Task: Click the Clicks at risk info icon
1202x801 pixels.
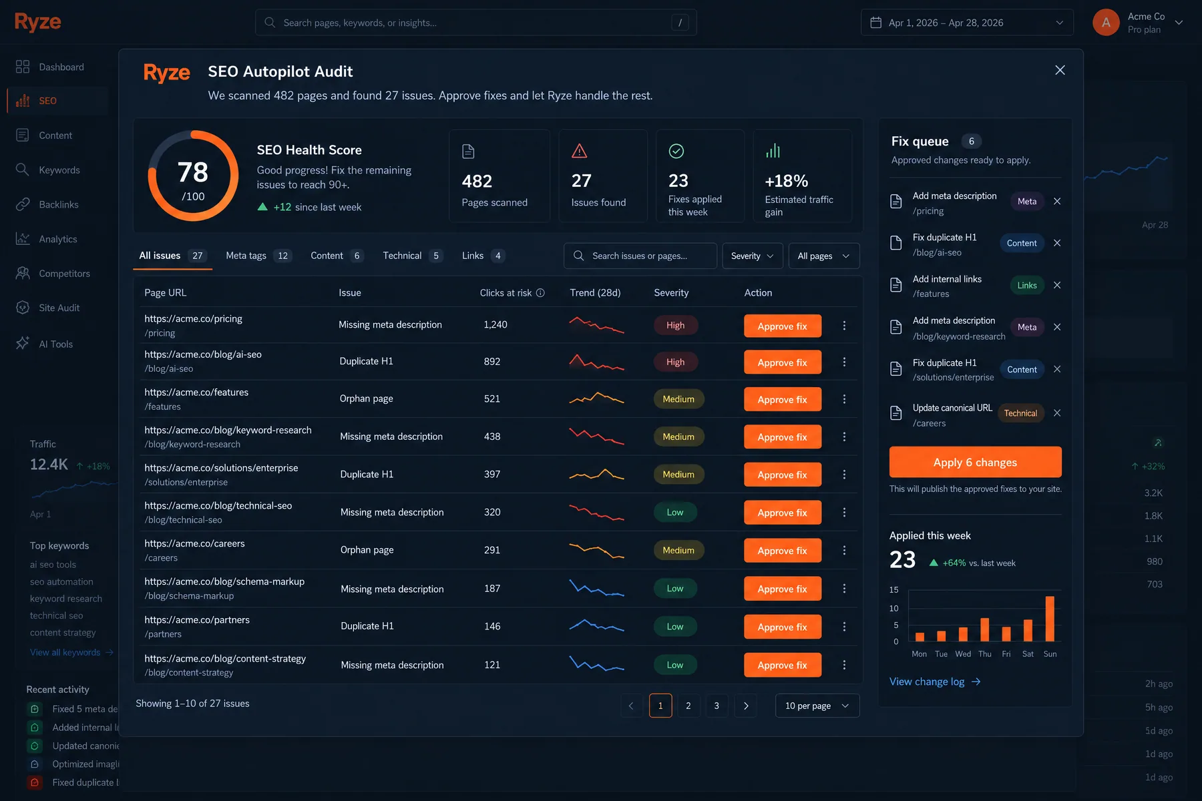Action: click(x=540, y=293)
